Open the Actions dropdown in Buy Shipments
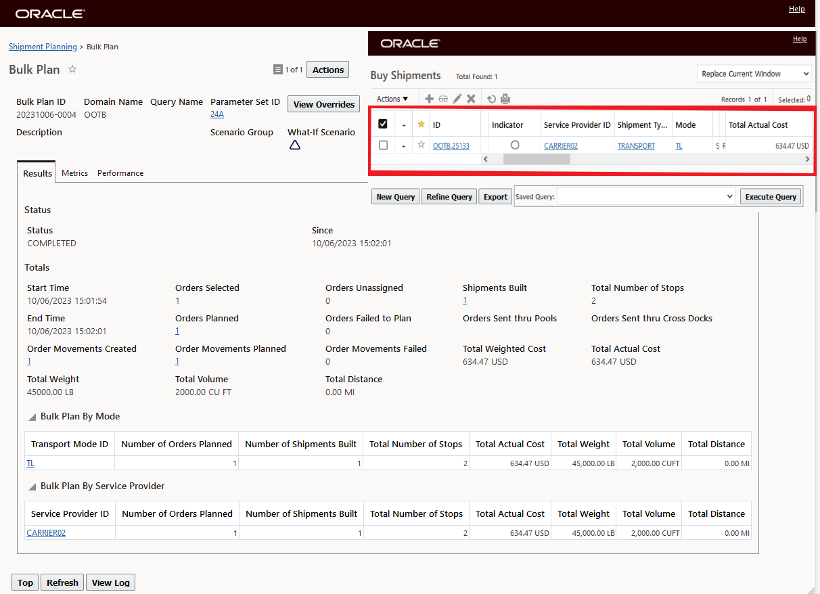The image size is (820, 594). click(x=392, y=99)
